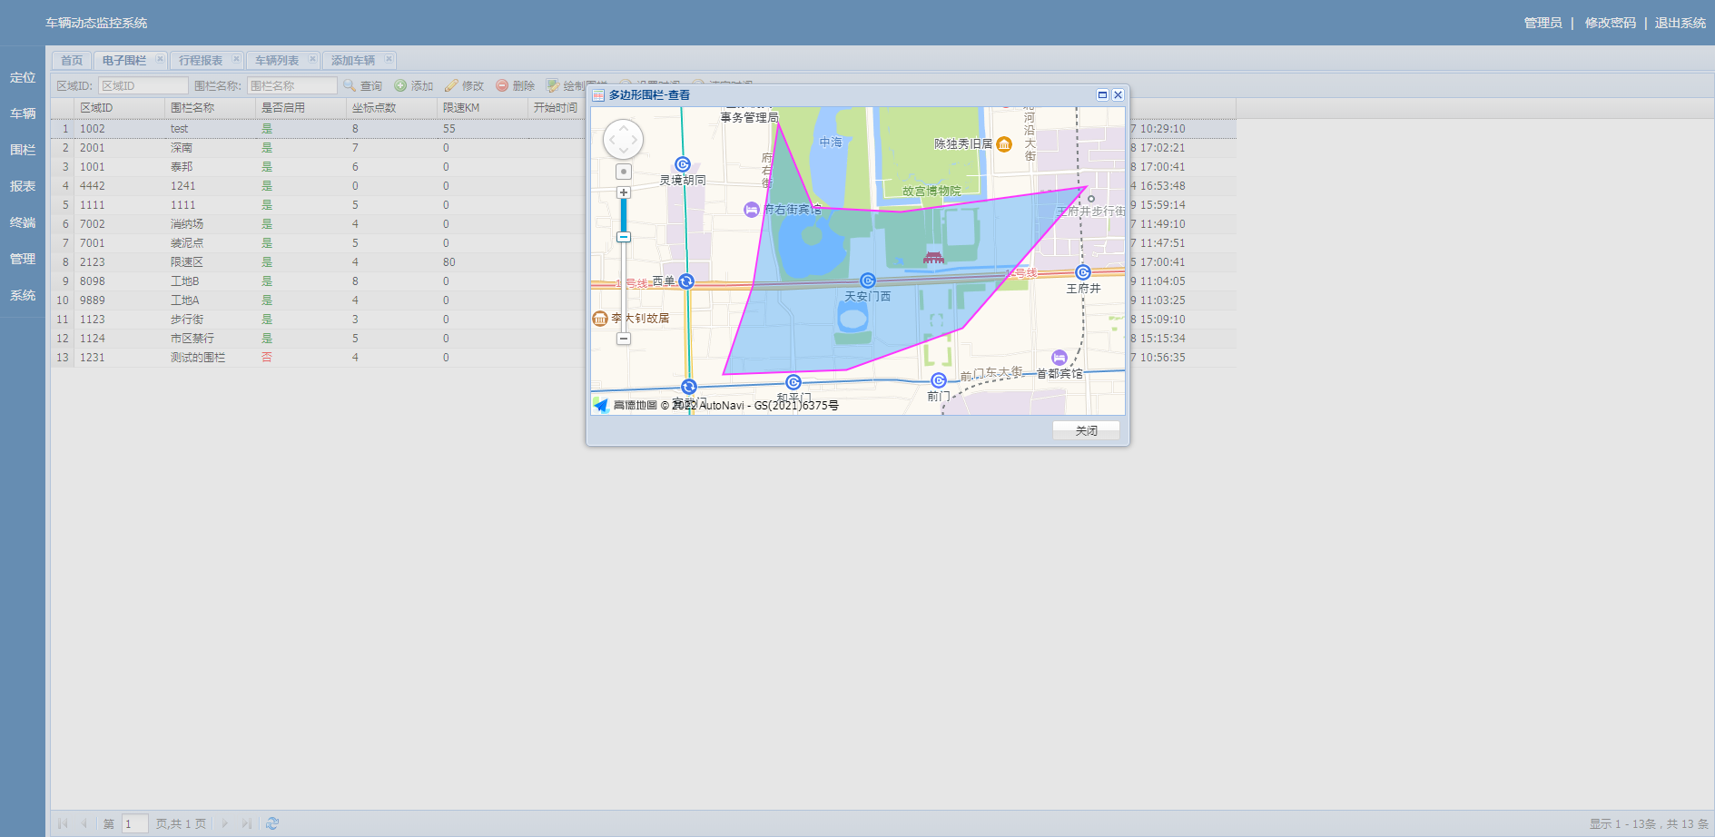The image size is (1715, 837).
Task: Click the map zoom-out minus button
Action: pos(624,339)
